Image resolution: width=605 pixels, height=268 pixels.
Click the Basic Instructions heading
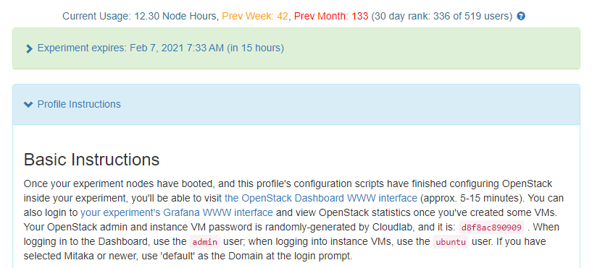[91, 160]
